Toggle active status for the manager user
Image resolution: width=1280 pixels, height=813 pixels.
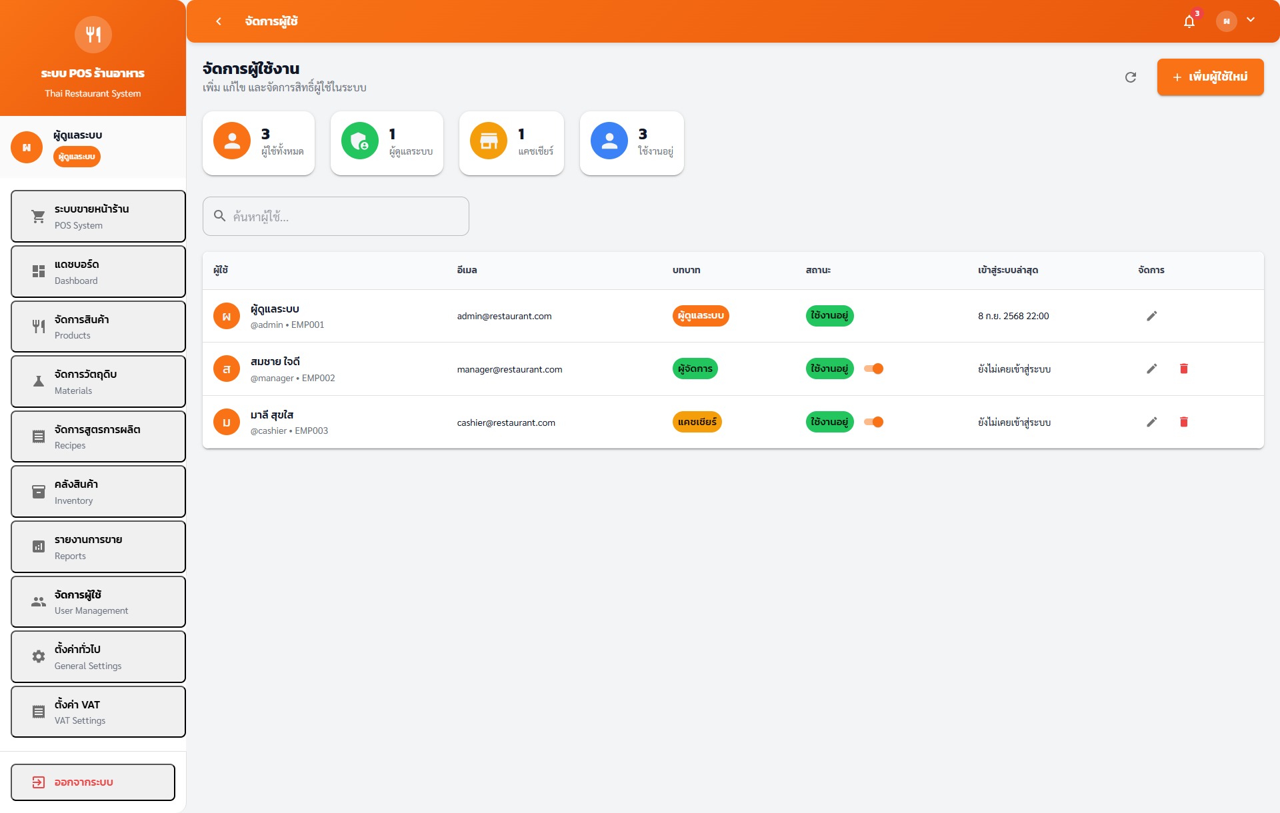[x=873, y=369]
